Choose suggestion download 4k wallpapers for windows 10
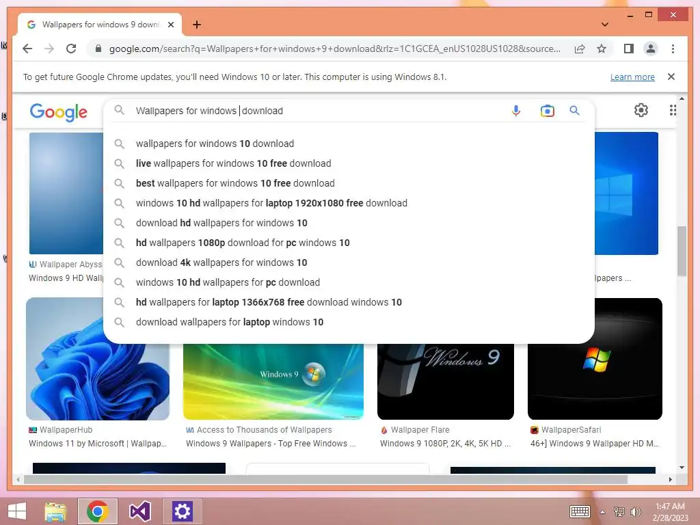 [x=221, y=262]
